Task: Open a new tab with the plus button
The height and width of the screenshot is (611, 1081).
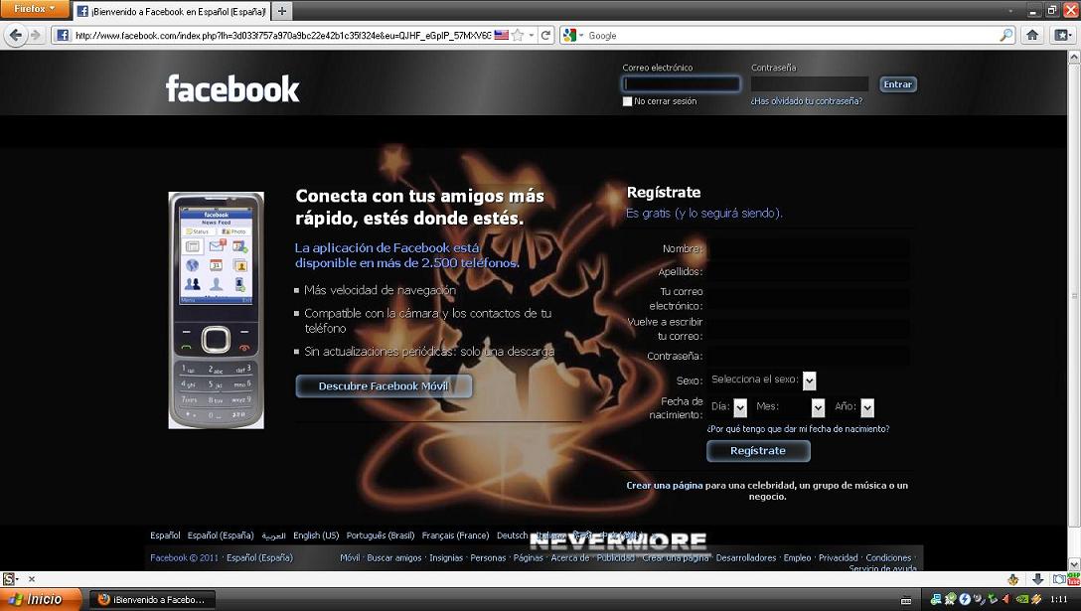Action: coord(281,11)
